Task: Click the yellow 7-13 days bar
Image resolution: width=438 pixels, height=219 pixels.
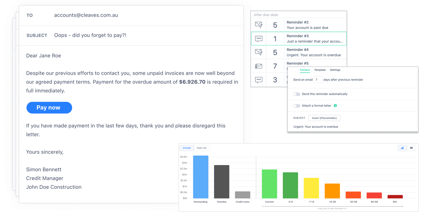Action: (x=311, y=188)
